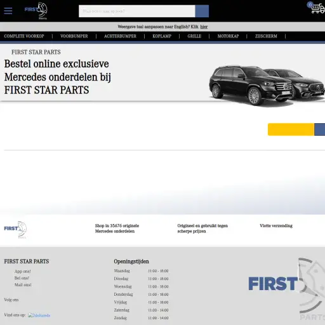325x325 pixels.
Task: Click the yellow button below banner
Action: coord(291,129)
